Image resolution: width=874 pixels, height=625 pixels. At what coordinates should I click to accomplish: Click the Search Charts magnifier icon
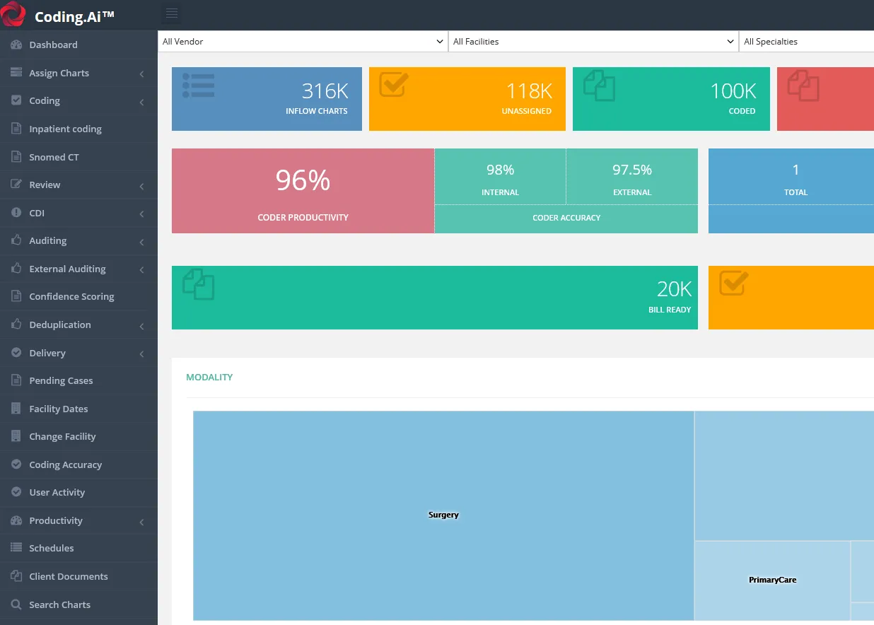pos(16,604)
